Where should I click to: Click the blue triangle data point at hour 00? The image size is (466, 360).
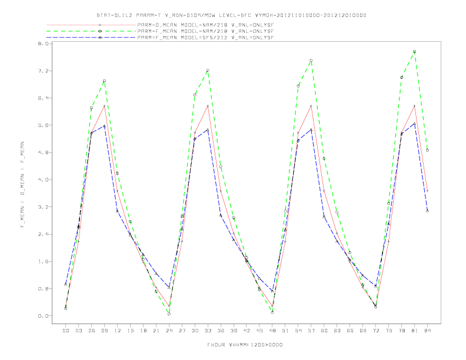[x=66, y=285]
